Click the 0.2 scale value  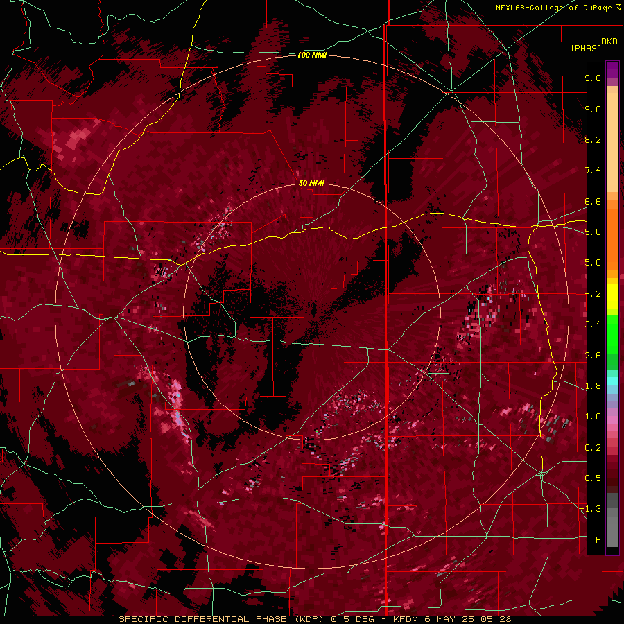pyautogui.click(x=593, y=448)
